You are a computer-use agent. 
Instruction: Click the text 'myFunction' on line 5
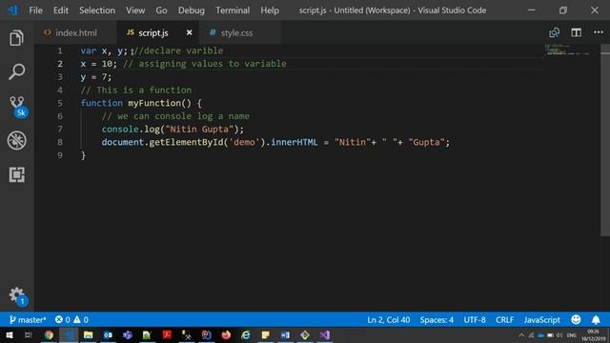pyautogui.click(x=154, y=103)
